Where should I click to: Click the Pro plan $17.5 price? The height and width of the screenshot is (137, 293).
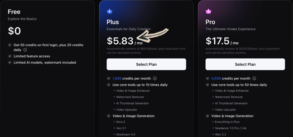(x=217, y=41)
